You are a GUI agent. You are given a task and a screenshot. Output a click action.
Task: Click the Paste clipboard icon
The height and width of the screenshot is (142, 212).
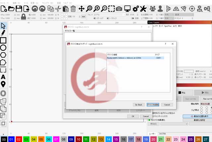[66, 9]
